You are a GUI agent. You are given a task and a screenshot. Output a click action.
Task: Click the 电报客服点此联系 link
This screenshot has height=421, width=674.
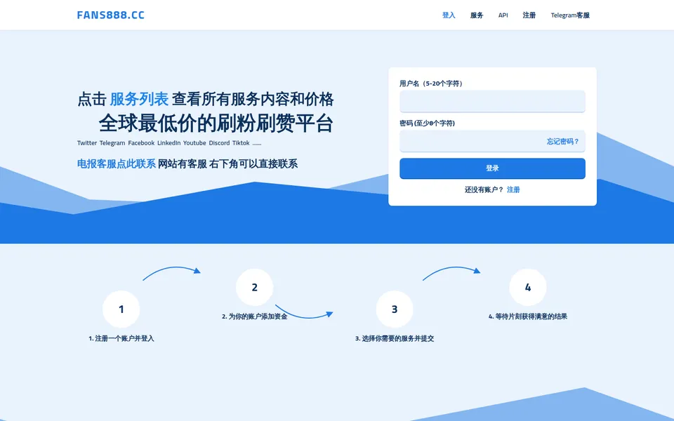pos(117,163)
